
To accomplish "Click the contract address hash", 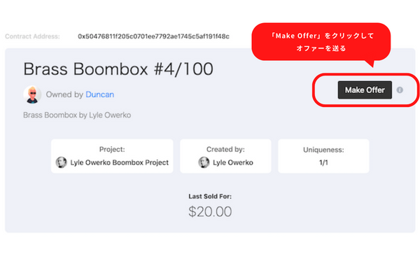I will tap(153, 36).
